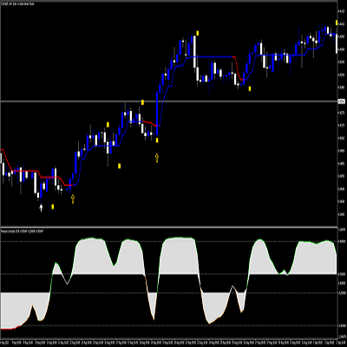
Task: Select the yellow up arrow under the first red-to-blue crossover
Action: [73, 199]
